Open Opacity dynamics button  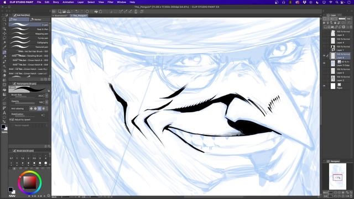click(x=46, y=102)
